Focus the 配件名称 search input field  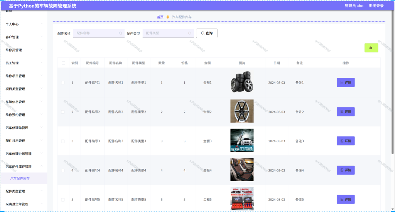tap(99, 33)
